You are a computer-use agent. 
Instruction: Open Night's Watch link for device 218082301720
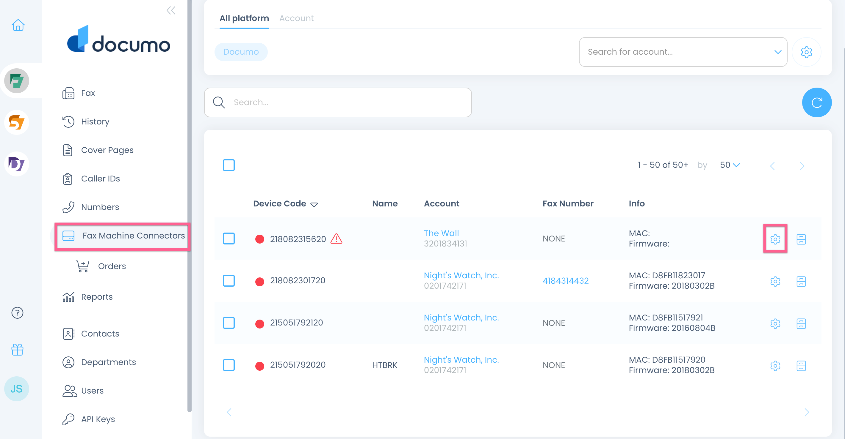point(461,275)
